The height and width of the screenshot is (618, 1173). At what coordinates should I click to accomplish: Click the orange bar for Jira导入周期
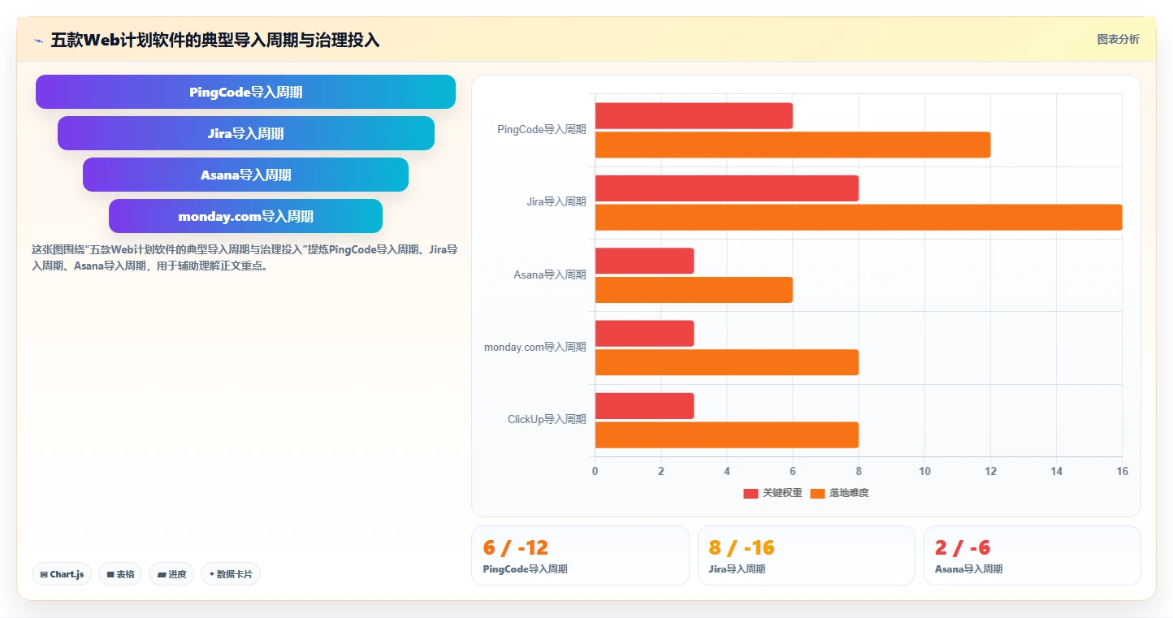pos(859,218)
